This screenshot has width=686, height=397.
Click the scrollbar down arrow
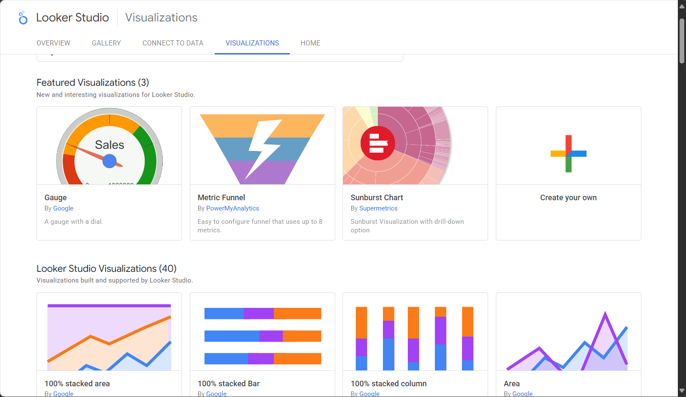[x=682, y=391]
